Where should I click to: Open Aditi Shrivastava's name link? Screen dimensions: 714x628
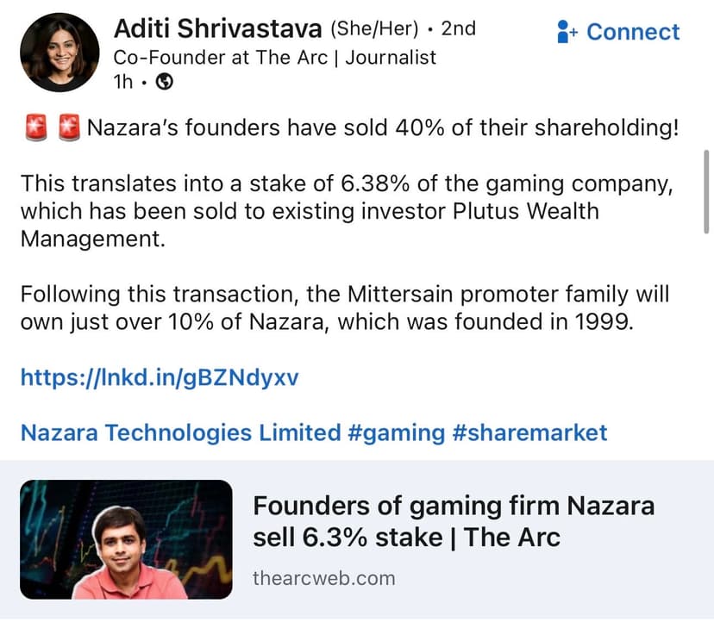[218, 28]
